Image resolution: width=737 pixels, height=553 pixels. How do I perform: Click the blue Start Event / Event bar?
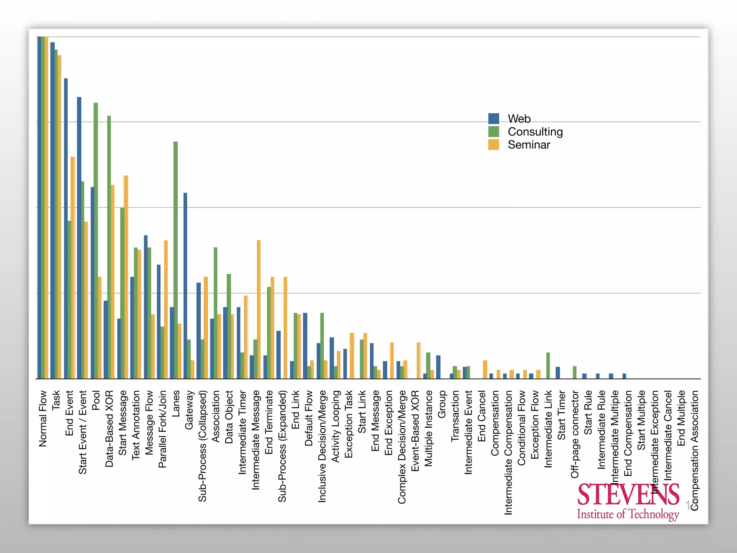click(79, 238)
